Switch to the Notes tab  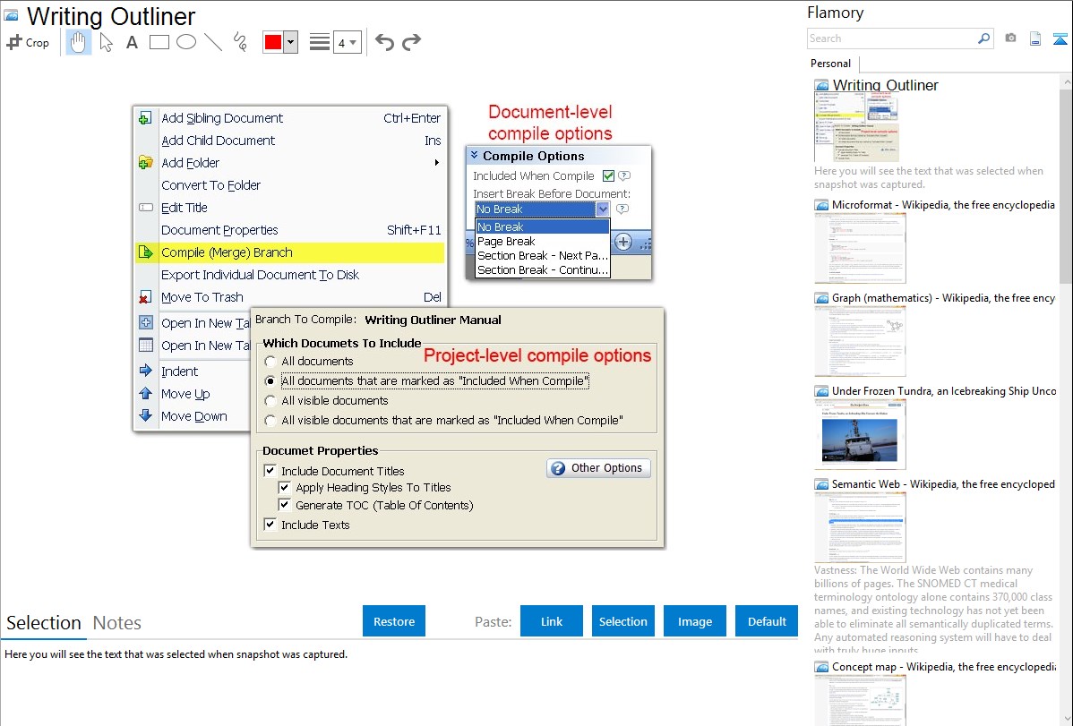117,623
